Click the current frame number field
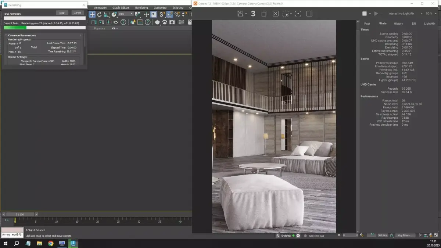Viewport: 441px width, 248px height. pyautogui.click(x=350, y=235)
